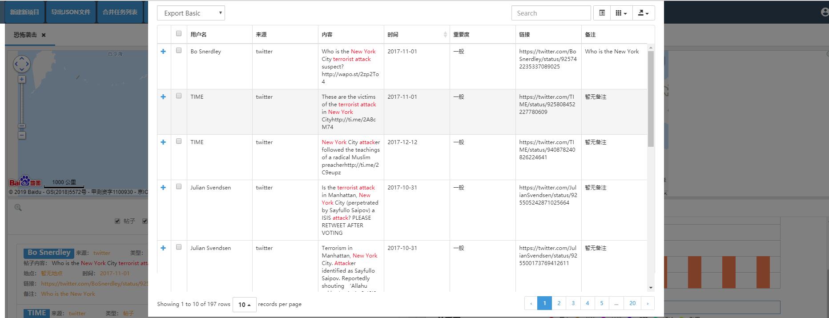The image size is (829, 318).
Task: Click the map zoom in plus button
Action: pos(22,79)
